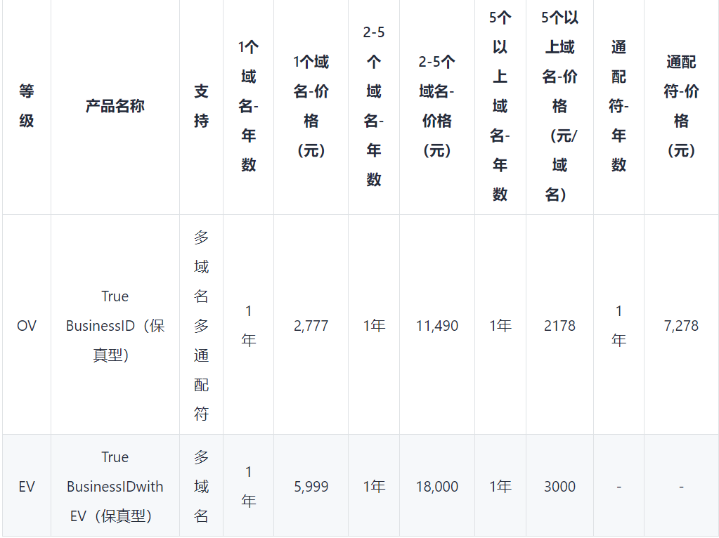
Task: Select the 2178 price cell
Action: (x=559, y=325)
